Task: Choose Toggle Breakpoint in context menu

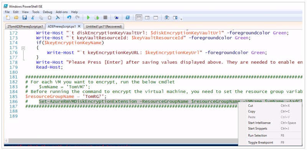Action: click(x=270, y=142)
